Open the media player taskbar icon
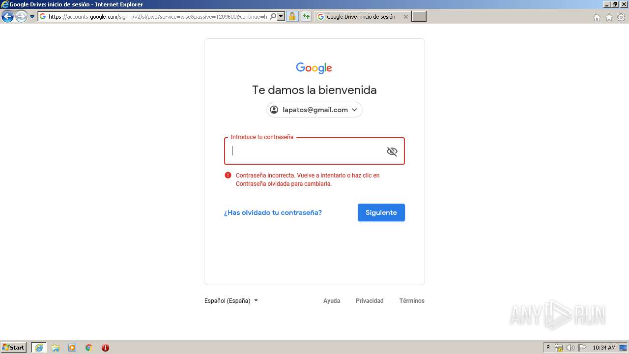The image size is (629, 354). tap(72, 348)
